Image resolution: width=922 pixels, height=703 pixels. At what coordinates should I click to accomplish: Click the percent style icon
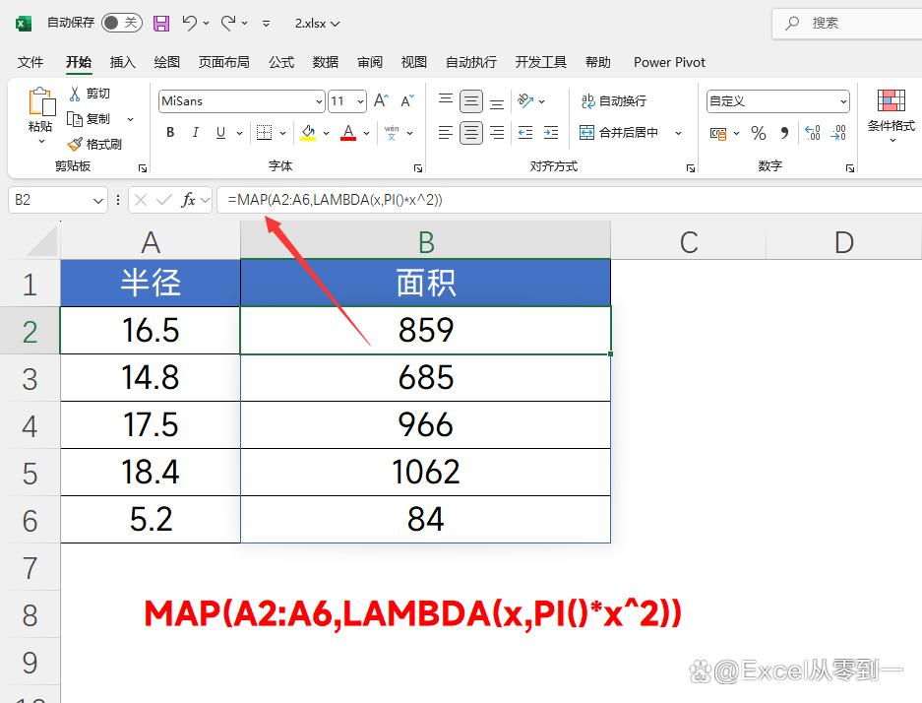758,133
